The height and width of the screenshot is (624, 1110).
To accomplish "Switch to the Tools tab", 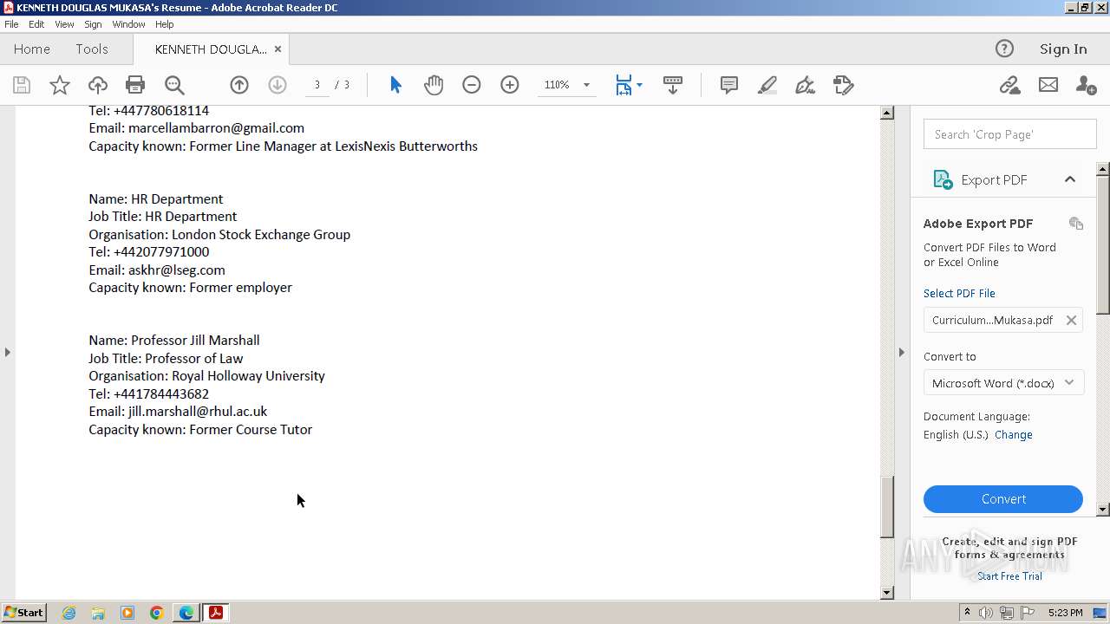I will (x=92, y=49).
